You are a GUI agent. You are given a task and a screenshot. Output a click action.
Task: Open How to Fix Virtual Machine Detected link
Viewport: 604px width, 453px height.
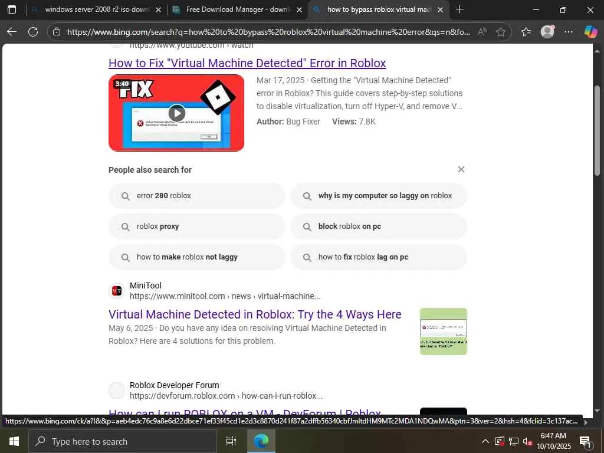247,63
